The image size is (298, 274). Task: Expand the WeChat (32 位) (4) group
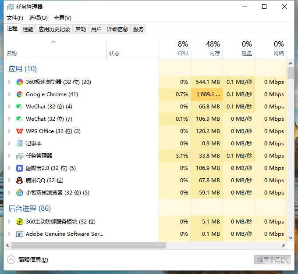[9, 107]
